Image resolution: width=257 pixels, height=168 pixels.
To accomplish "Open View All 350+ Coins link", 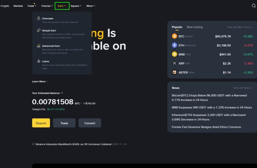I will (240, 27).
